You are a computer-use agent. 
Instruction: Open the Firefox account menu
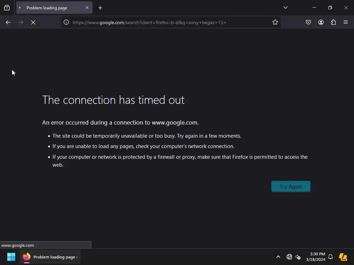pos(321,22)
